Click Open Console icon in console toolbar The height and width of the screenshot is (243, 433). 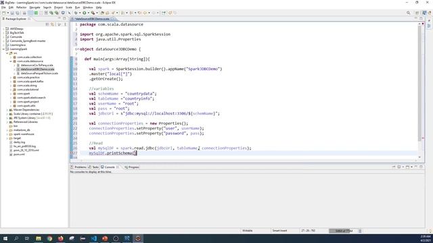[407, 167]
